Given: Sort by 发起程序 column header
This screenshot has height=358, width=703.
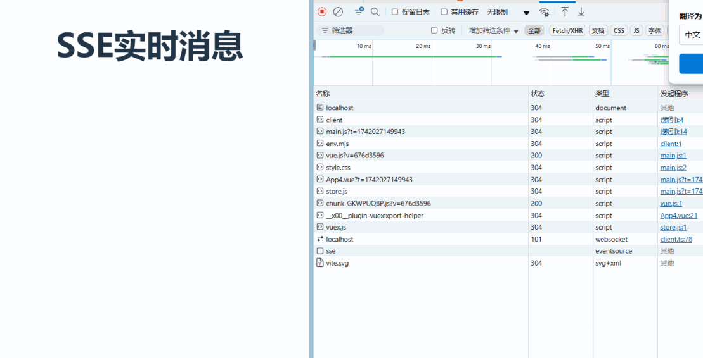Looking at the screenshot, I should [x=680, y=94].
